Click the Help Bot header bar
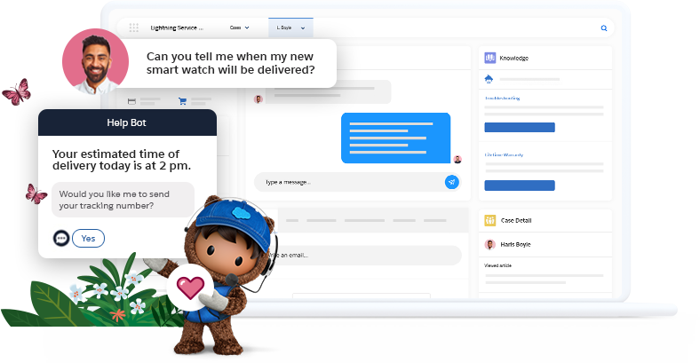 coord(127,122)
